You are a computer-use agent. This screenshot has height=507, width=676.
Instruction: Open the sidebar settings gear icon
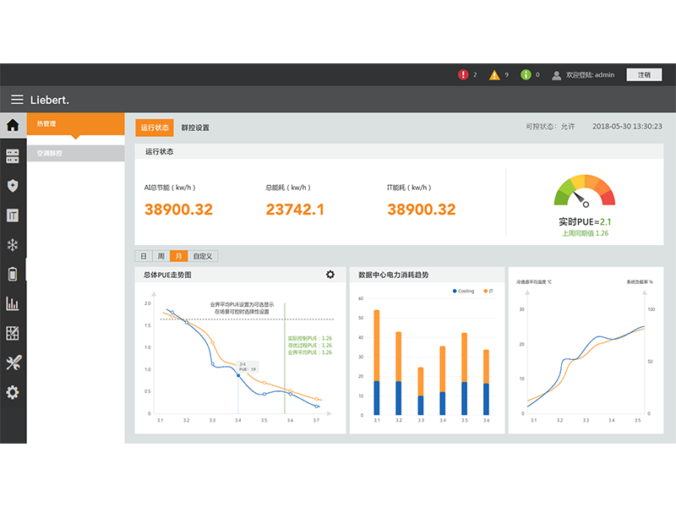click(13, 392)
